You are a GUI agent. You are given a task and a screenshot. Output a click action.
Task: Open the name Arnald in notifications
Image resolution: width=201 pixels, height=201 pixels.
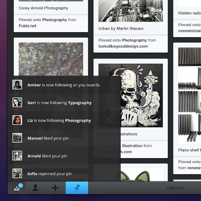[34, 156]
